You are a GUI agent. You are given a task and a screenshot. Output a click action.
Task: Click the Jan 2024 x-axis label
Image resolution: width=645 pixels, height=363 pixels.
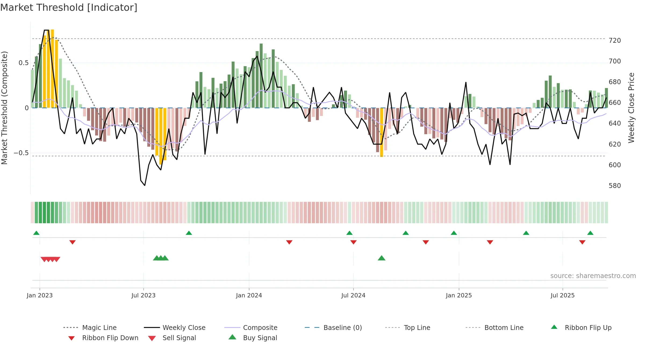point(249,295)
